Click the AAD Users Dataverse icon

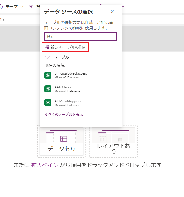tap(48, 89)
